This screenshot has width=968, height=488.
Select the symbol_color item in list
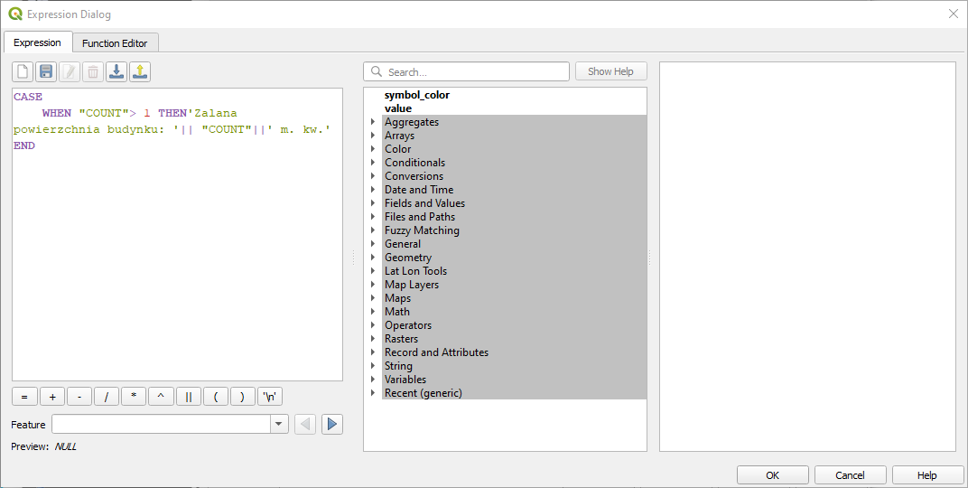(416, 95)
